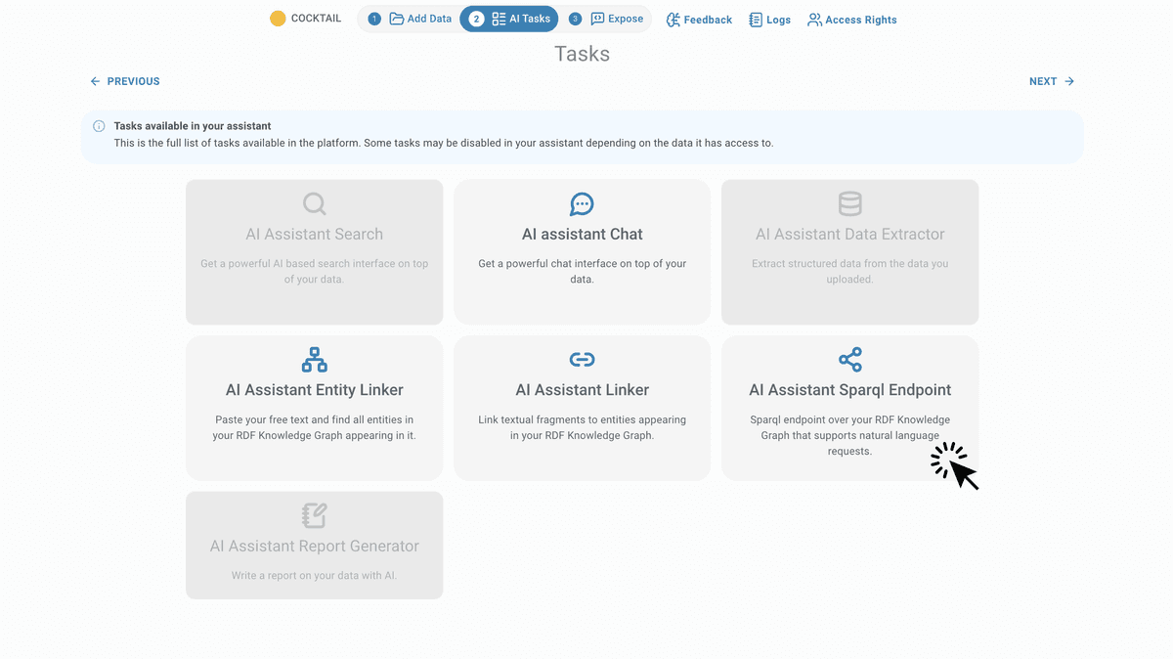The width and height of the screenshot is (1173, 659).
Task: Click the folder icon in Add Data
Action: point(397,19)
